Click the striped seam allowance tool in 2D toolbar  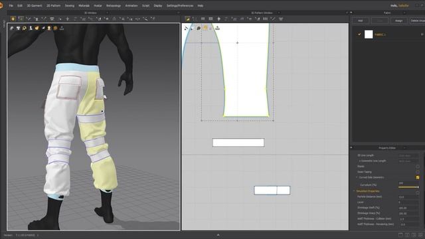[266, 19]
